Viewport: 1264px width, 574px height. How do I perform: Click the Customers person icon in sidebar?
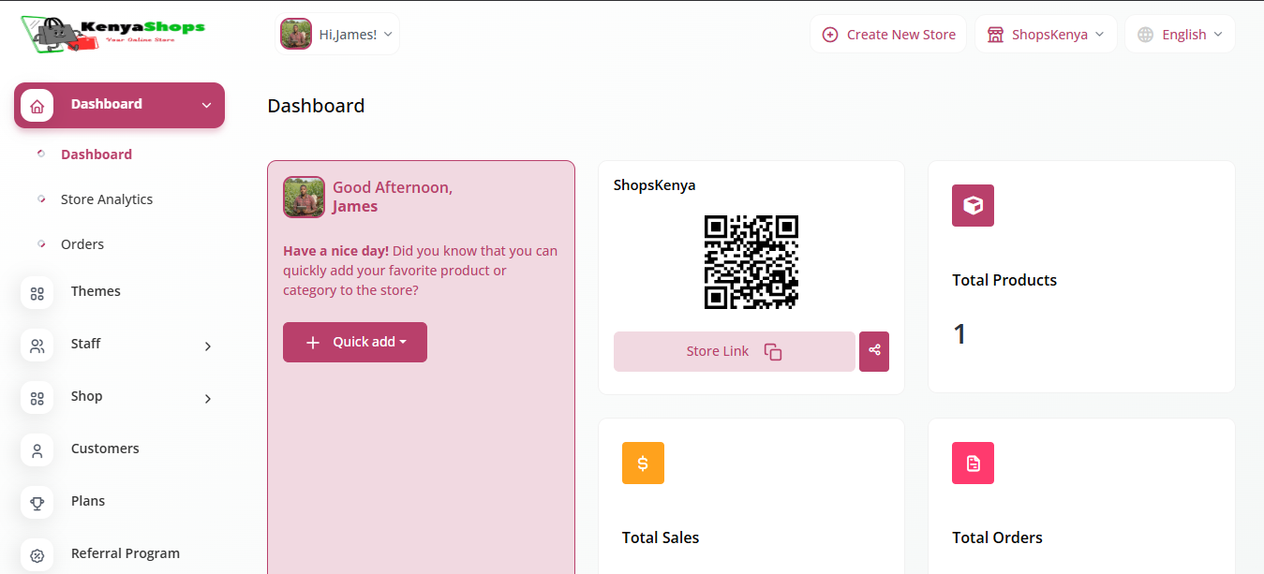[x=37, y=450]
